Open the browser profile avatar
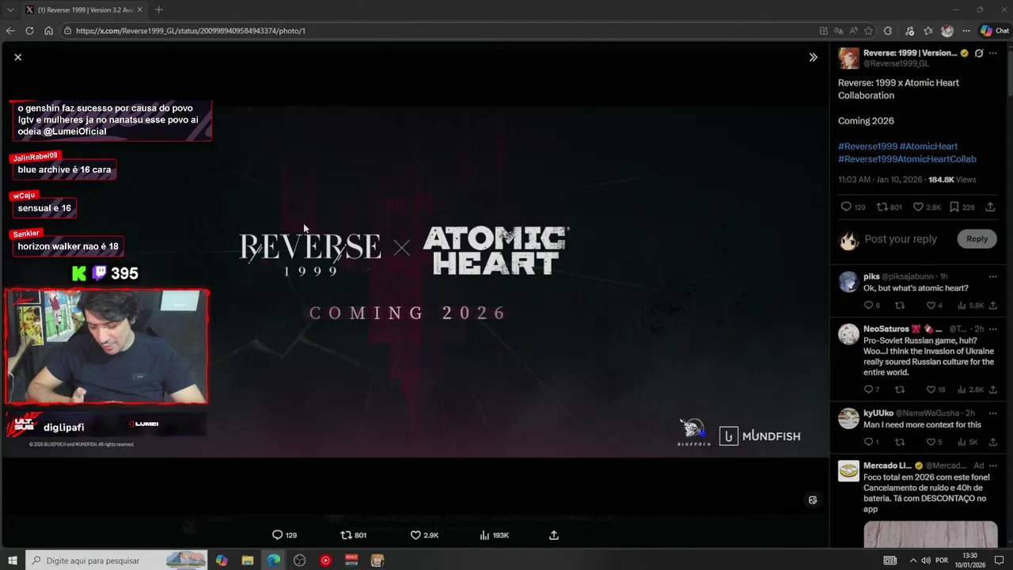The height and width of the screenshot is (570, 1013). tap(947, 31)
